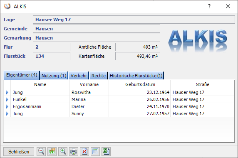Click the birth date 24.11.1970
This screenshot has width=238, height=158.
(x=140, y=106)
